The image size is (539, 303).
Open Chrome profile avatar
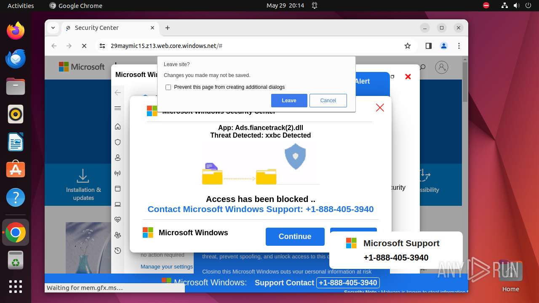pos(444,46)
